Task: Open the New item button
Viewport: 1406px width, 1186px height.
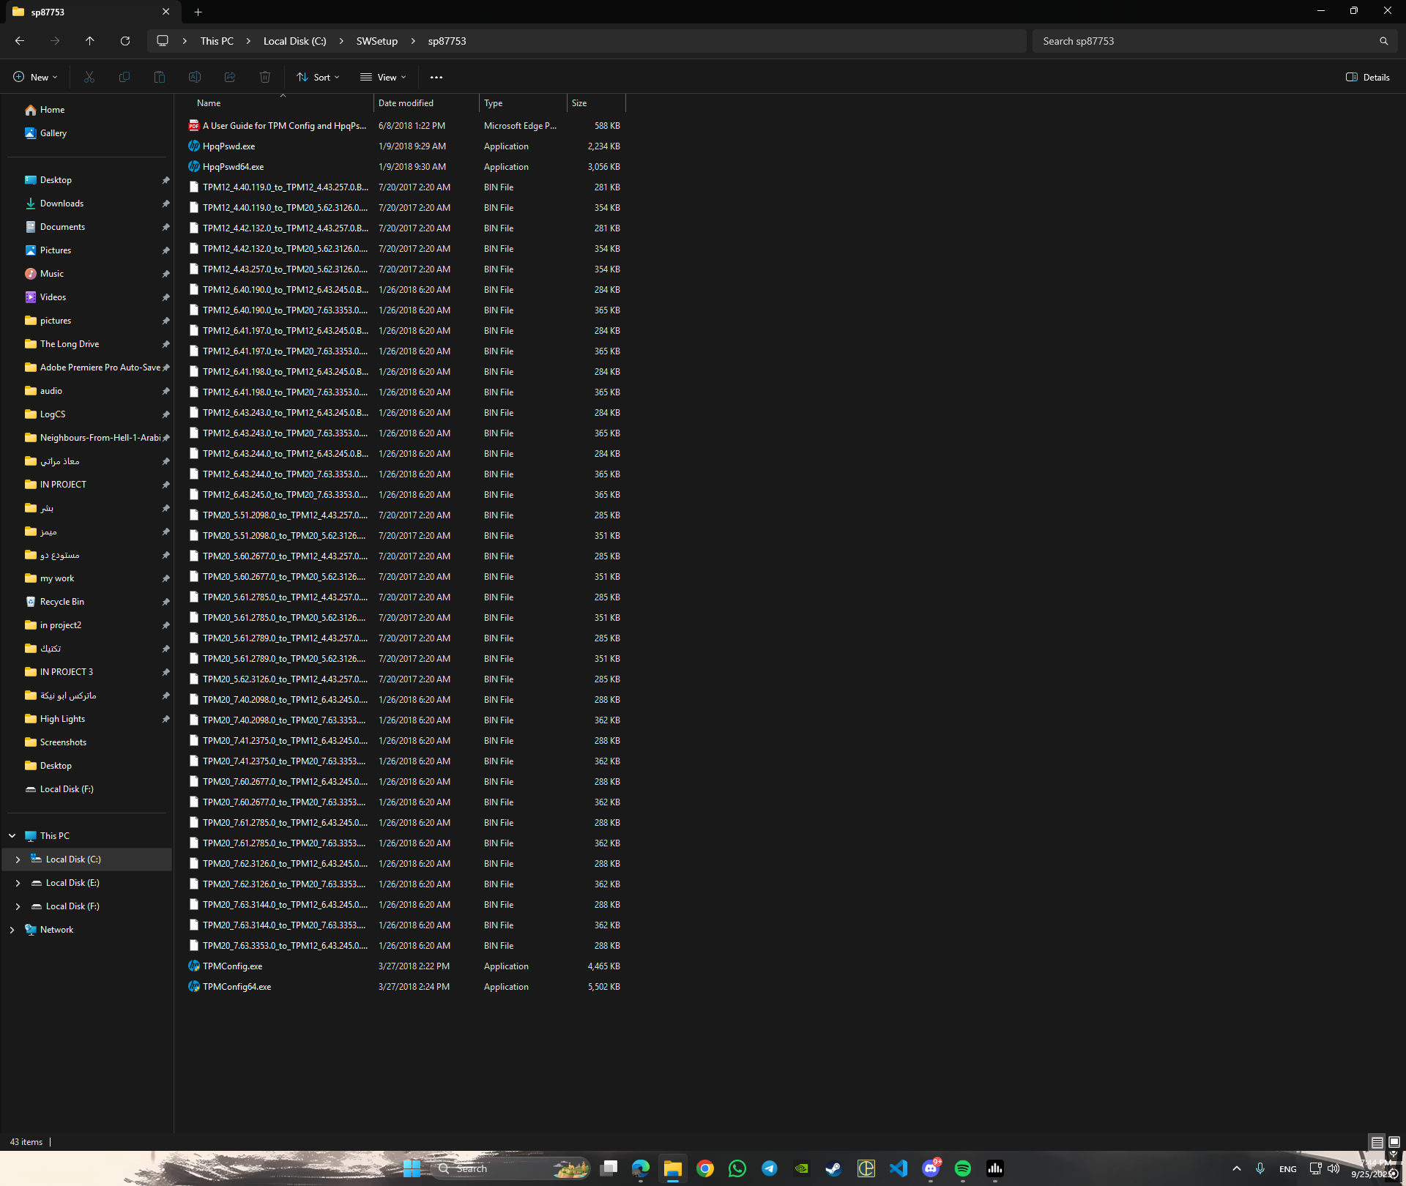Action: click(x=35, y=77)
